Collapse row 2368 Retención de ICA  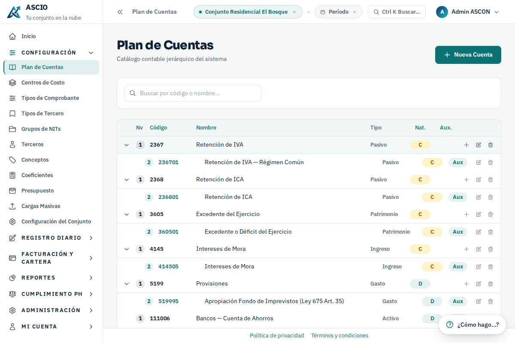[127, 180]
